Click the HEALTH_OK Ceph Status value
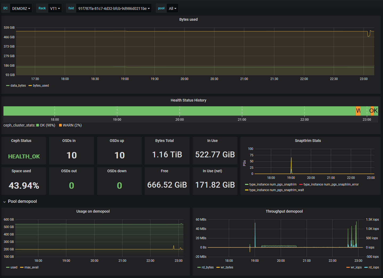 [x=24, y=157]
